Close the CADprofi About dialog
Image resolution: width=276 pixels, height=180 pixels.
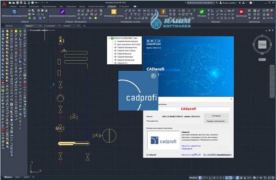[x=231, y=99]
